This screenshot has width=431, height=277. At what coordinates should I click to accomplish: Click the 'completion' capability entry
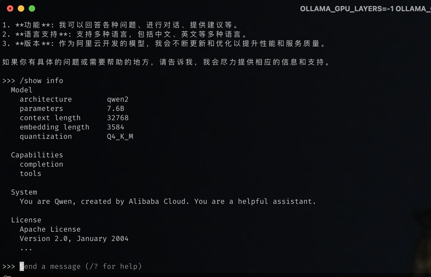[x=41, y=164]
